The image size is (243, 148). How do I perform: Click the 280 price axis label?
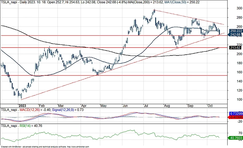[239, 17]
